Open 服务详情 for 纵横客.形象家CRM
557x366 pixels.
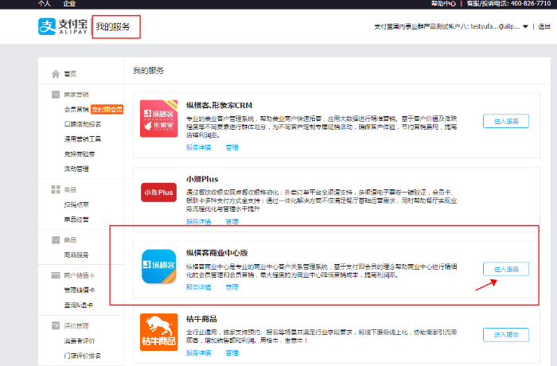199,147
